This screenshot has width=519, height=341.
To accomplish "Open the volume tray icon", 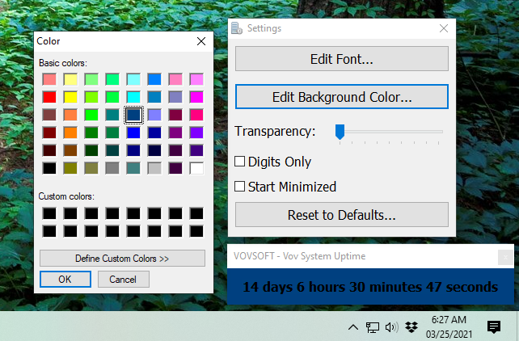I will coord(391,327).
